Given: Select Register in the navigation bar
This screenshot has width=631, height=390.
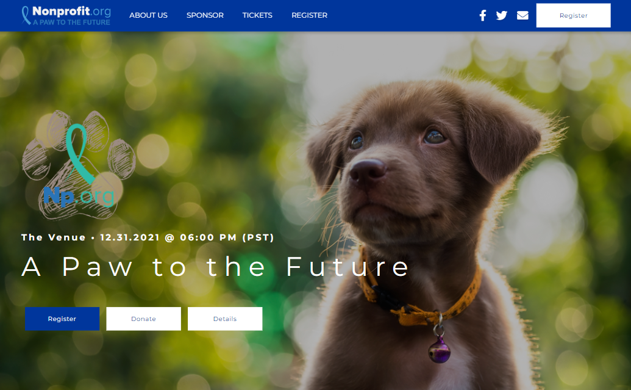Looking at the screenshot, I should pyautogui.click(x=309, y=15).
